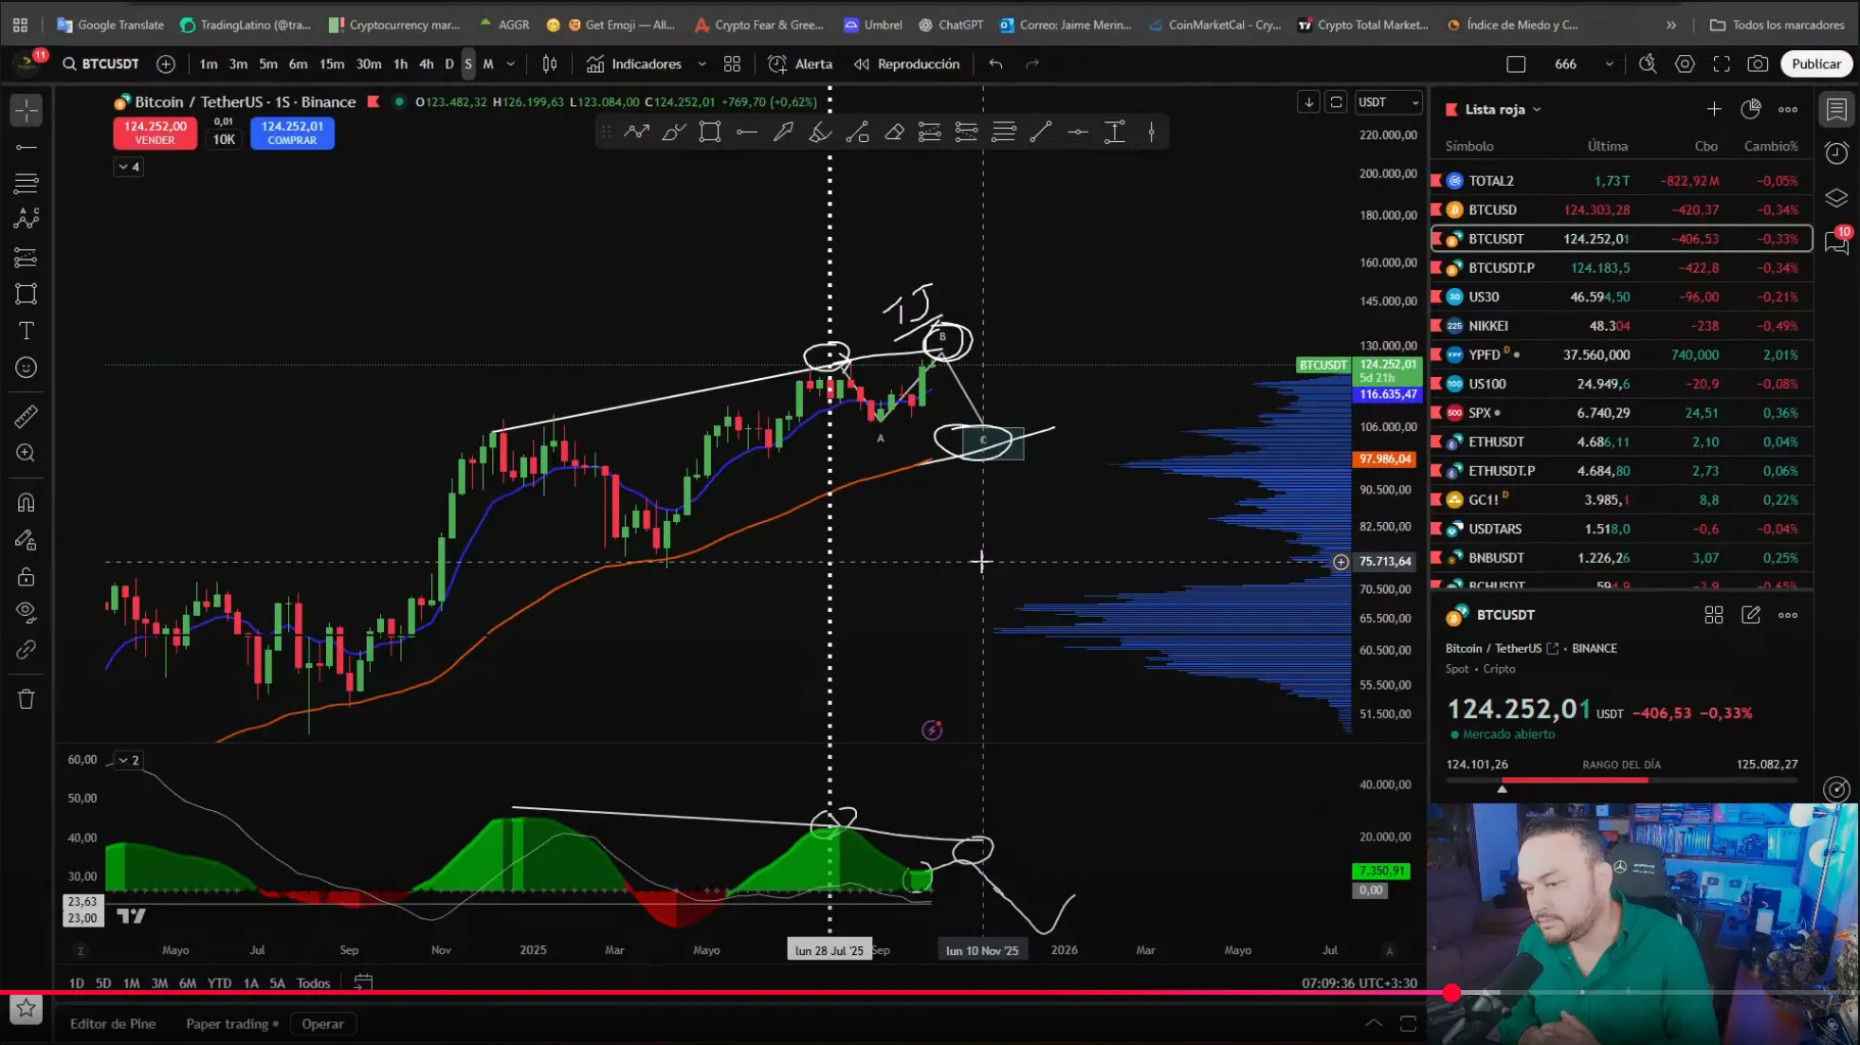Select the 1M date range
The width and height of the screenshot is (1860, 1045).
pyautogui.click(x=131, y=982)
